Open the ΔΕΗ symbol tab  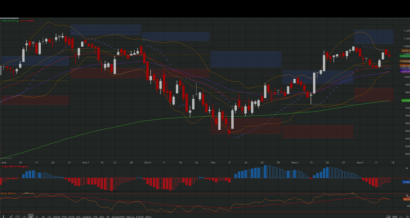point(102,217)
